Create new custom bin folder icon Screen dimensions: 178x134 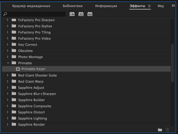(160, 130)
